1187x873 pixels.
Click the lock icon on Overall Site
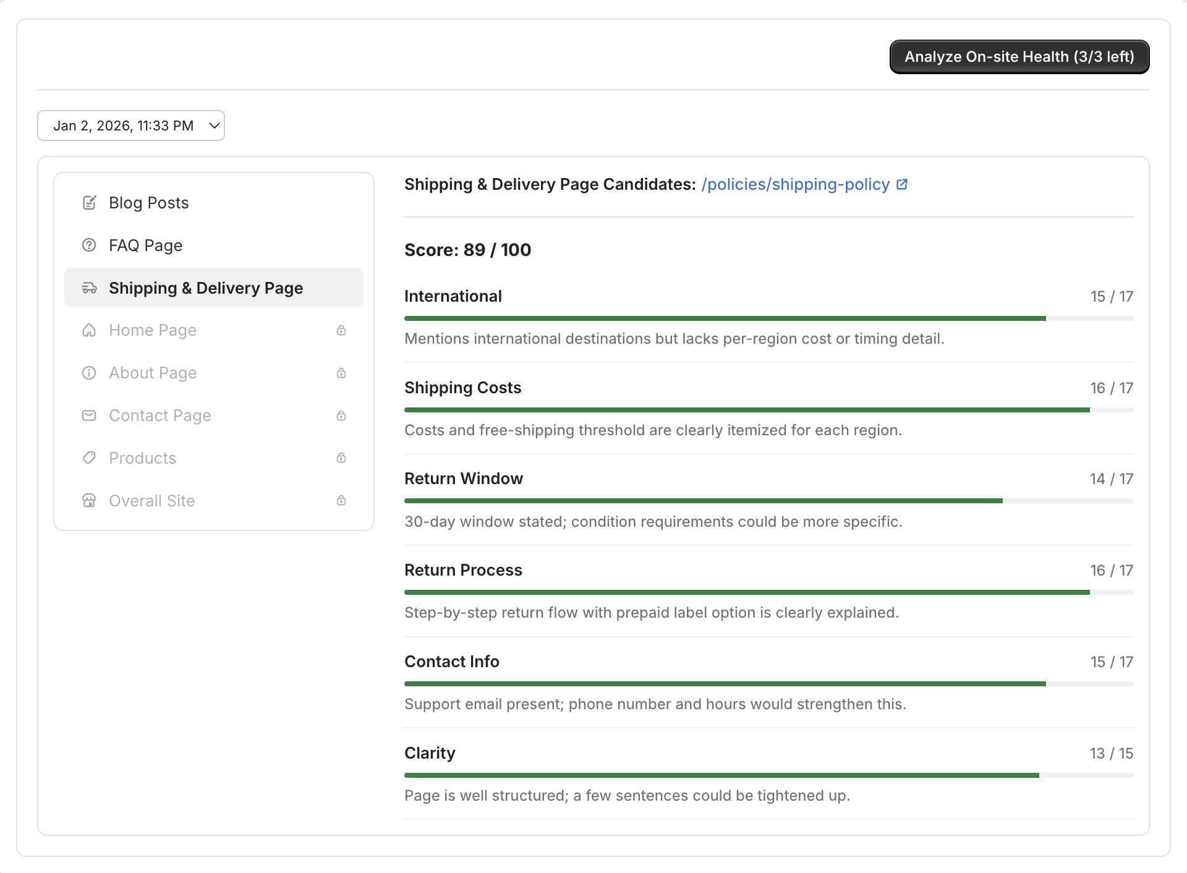(341, 501)
